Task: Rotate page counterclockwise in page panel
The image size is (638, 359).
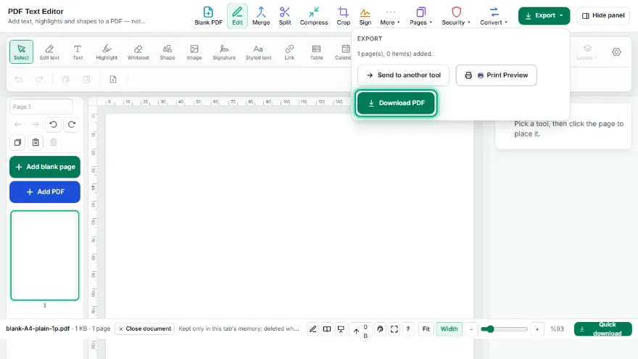Action: (x=54, y=125)
